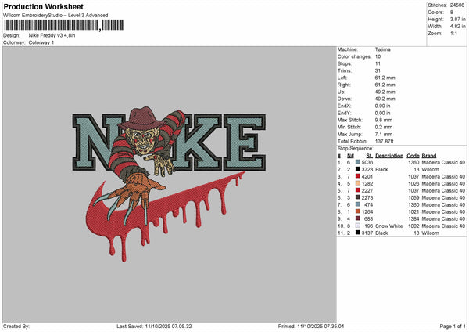Select the peach swatch beside 1282
The width and height of the screenshot is (469, 332).
click(x=358, y=183)
